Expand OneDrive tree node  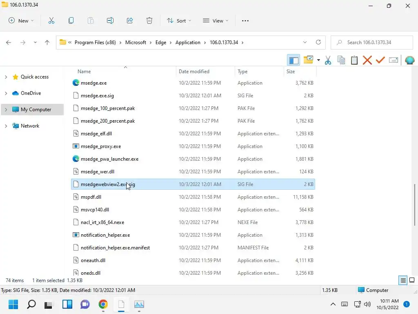point(6,93)
